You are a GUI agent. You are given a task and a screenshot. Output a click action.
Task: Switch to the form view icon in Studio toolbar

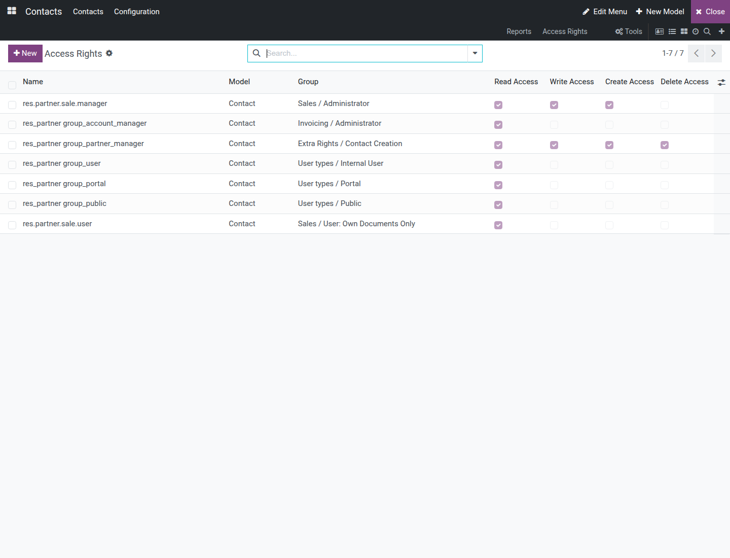[x=660, y=31]
